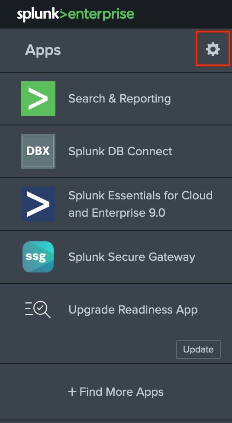Open the Manage Apps gear icon
The height and width of the screenshot is (423, 232).
pos(213,49)
